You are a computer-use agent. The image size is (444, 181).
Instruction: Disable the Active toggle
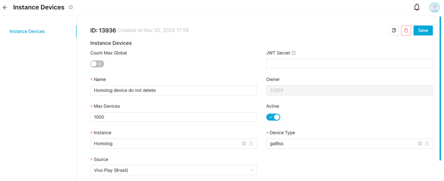(x=273, y=117)
